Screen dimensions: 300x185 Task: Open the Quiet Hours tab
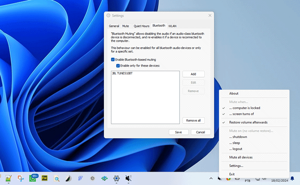coord(141,26)
